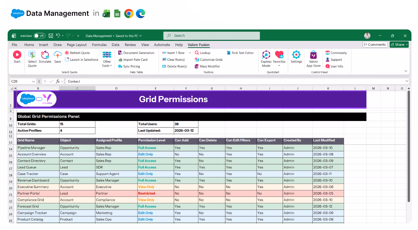
Task: Toggle AutoSave on
Action: [39, 36]
